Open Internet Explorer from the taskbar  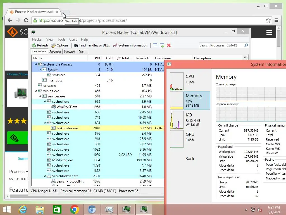(23, 209)
